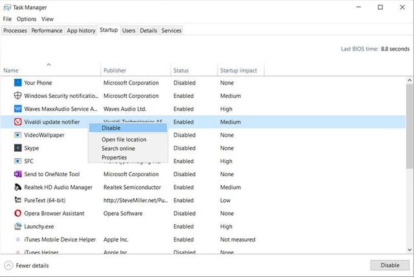Select iTunes Mobile Device Helper name
Image resolution: width=414 pixels, height=277 pixels.
[x=60, y=240]
